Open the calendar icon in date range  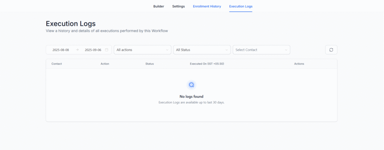[x=106, y=50]
